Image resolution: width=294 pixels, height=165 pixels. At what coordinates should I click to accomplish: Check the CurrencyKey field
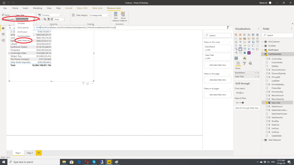(x=267, y=59)
